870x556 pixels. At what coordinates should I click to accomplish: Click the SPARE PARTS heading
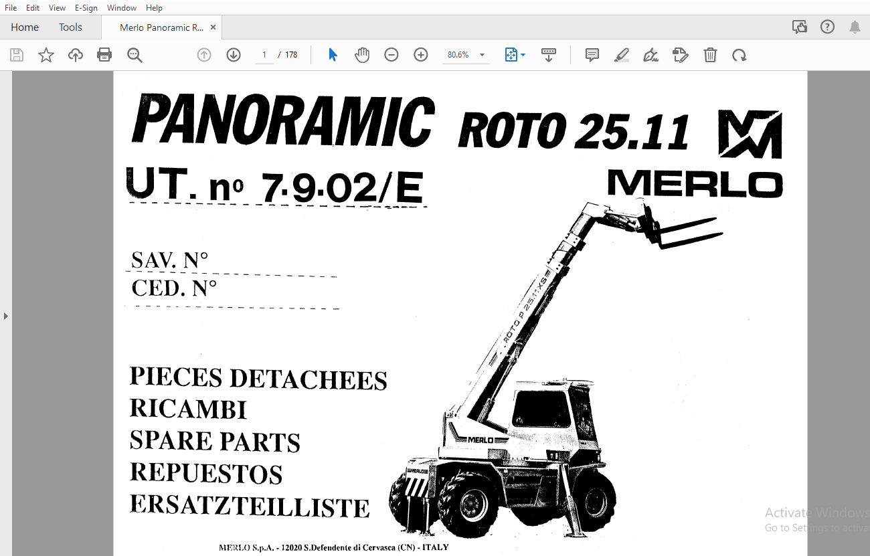coord(215,442)
